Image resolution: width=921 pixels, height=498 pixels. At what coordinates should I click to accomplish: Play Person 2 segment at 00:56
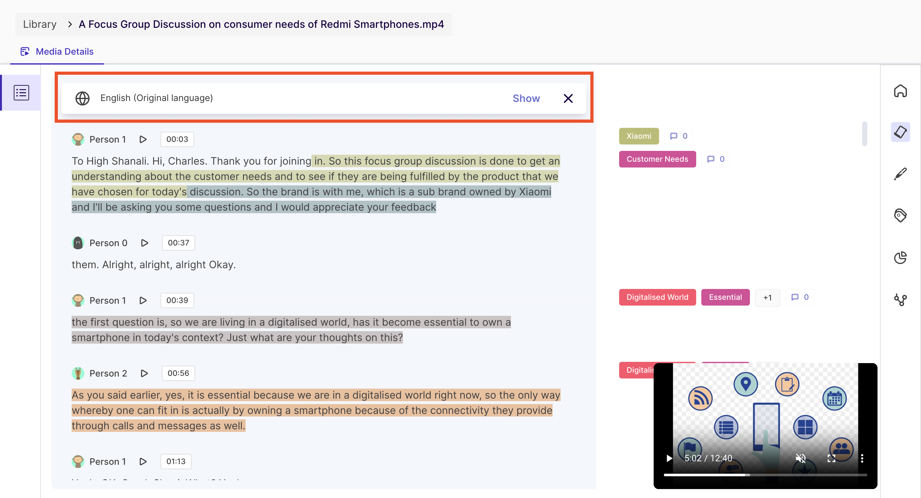(x=144, y=373)
